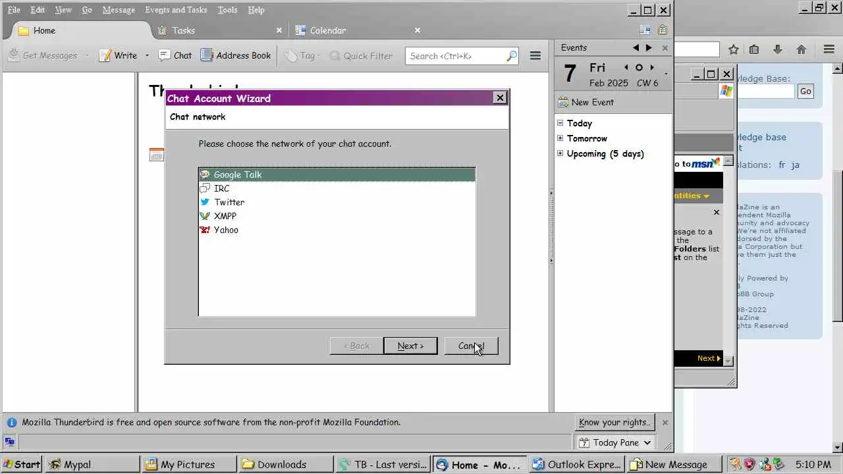Click the Yahoo network icon
This screenshot has width=843, height=474.
205,230
